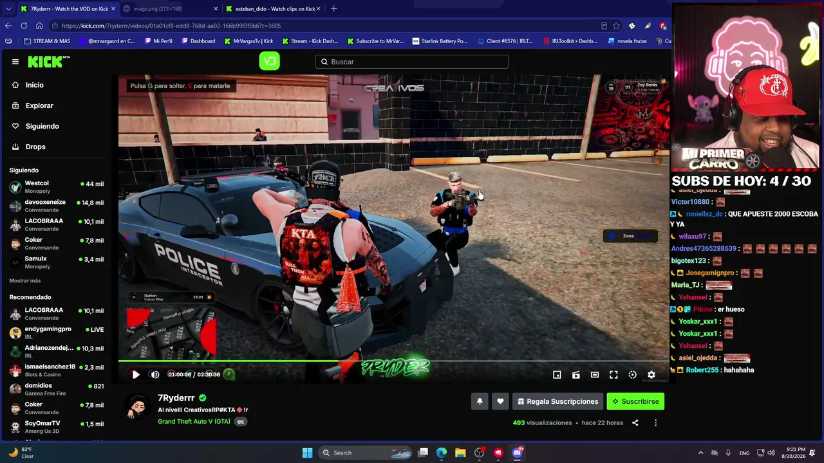The height and width of the screenshot is (463, 824).
Task: Open the Mi Perfil bookmark
Action: click(158, 41)
